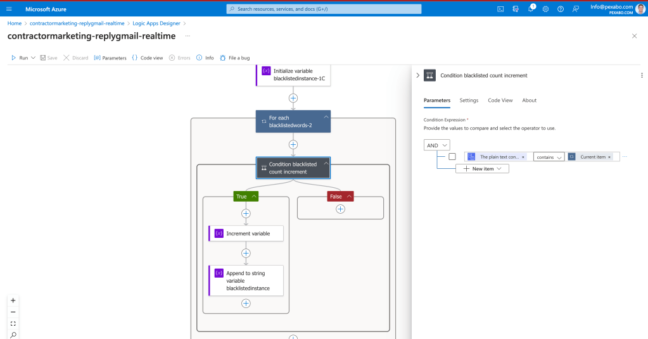Add step below For each header

pos(293,145)
